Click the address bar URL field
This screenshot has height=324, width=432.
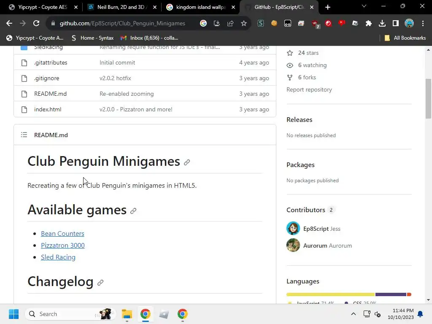click(122, 24)
